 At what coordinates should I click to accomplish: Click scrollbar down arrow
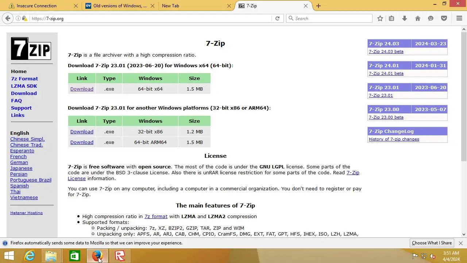[464, 234]
